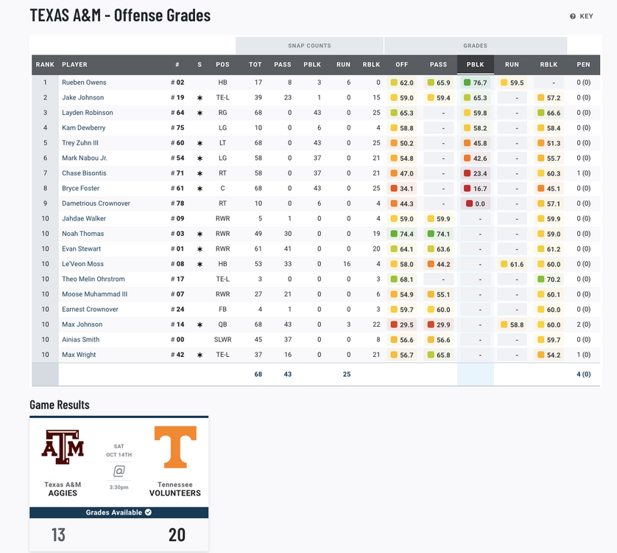
Task: Open Rueben Owens player link
Action: (84, 83)
